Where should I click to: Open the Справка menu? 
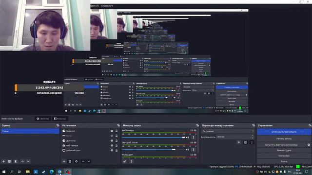(x=107, y=6)
